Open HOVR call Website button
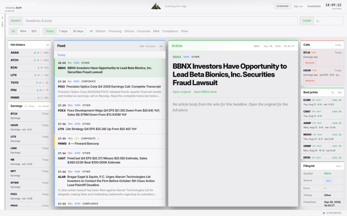 click(310, 81)
